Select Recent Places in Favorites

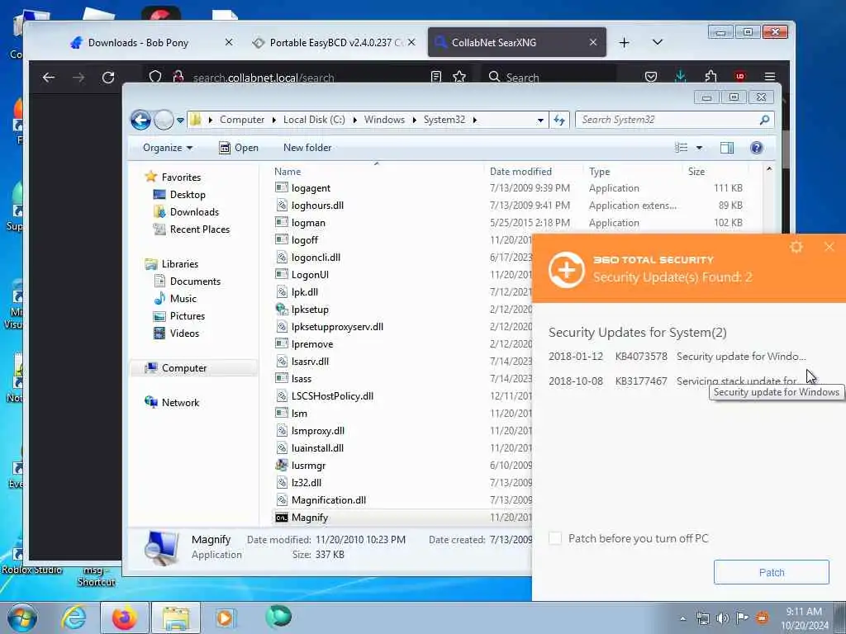pyautogui.click(x=200, y=229)
